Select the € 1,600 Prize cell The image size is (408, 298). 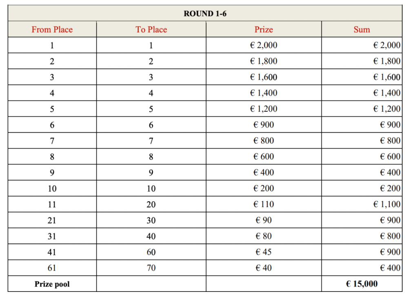(x=264, y=77)
